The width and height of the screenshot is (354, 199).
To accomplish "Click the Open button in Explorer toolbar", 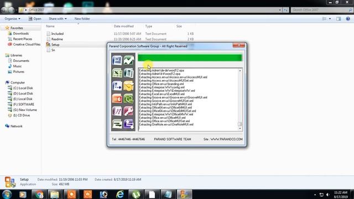I will pyautogui.click(x=35, y=19).
